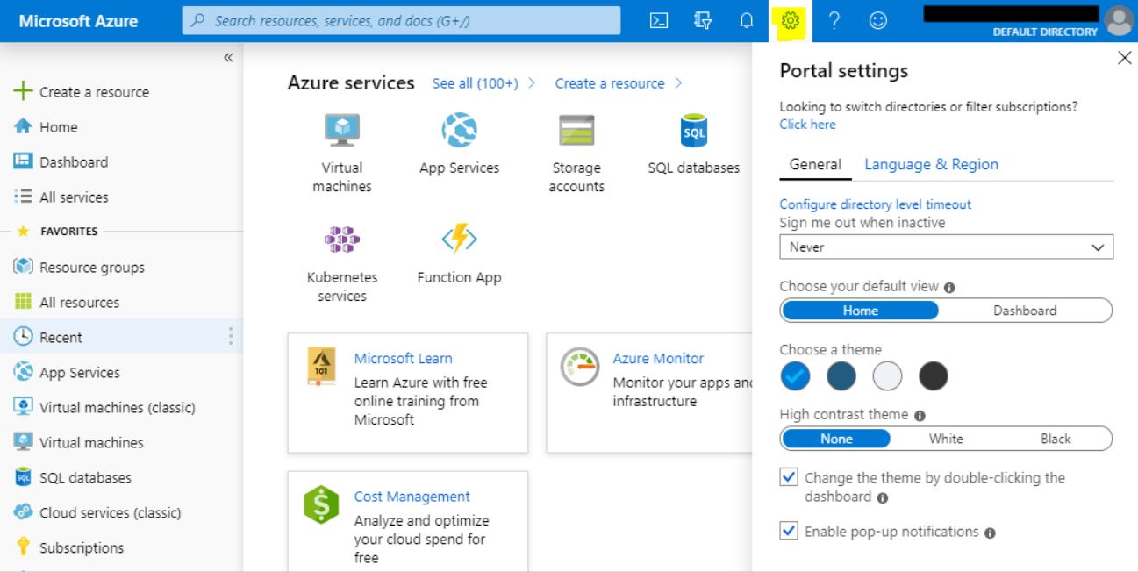Open Virtual machines in sidebar favorites
1138x572 pixels.
point(79,443)
